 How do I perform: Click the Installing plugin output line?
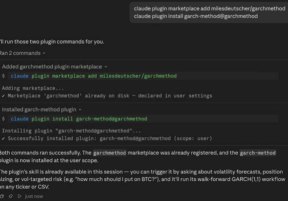point(71,131)
